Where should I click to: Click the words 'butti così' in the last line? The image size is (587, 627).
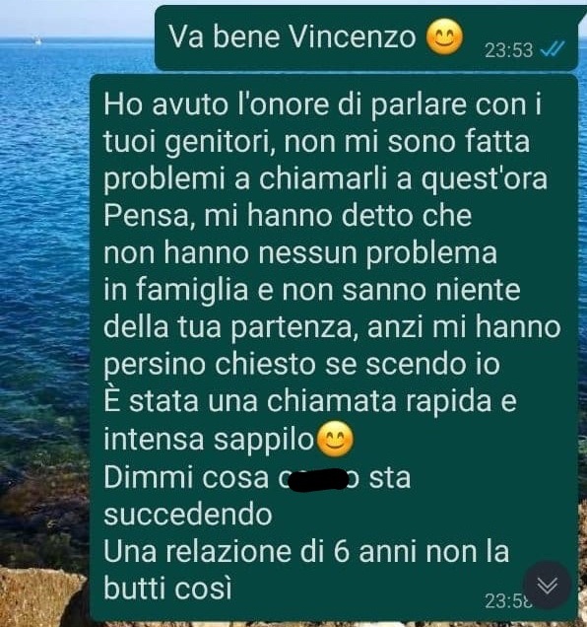[x=167, y=588]
